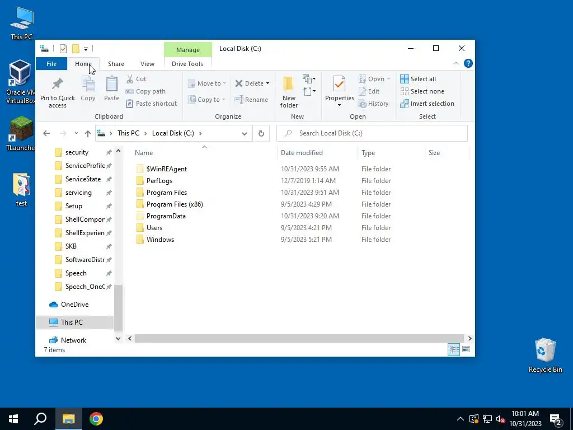573x430 pixels.
Task: Click the horizontal scrollbar of file list
Action: (300, 339)
